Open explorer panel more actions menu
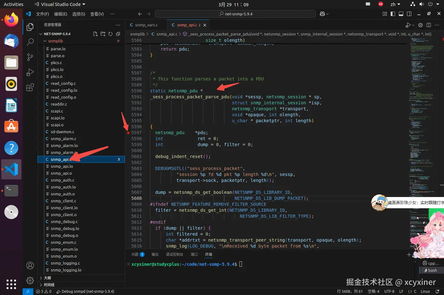 (x=118, y=25)
